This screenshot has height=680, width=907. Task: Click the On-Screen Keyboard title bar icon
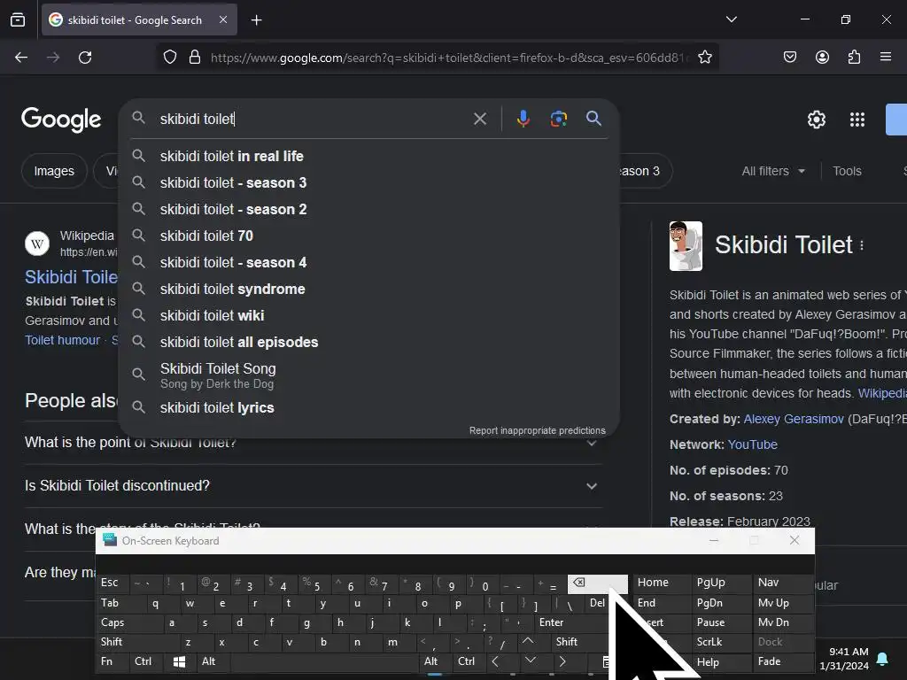pyautogui.click(x=110, y=541)
